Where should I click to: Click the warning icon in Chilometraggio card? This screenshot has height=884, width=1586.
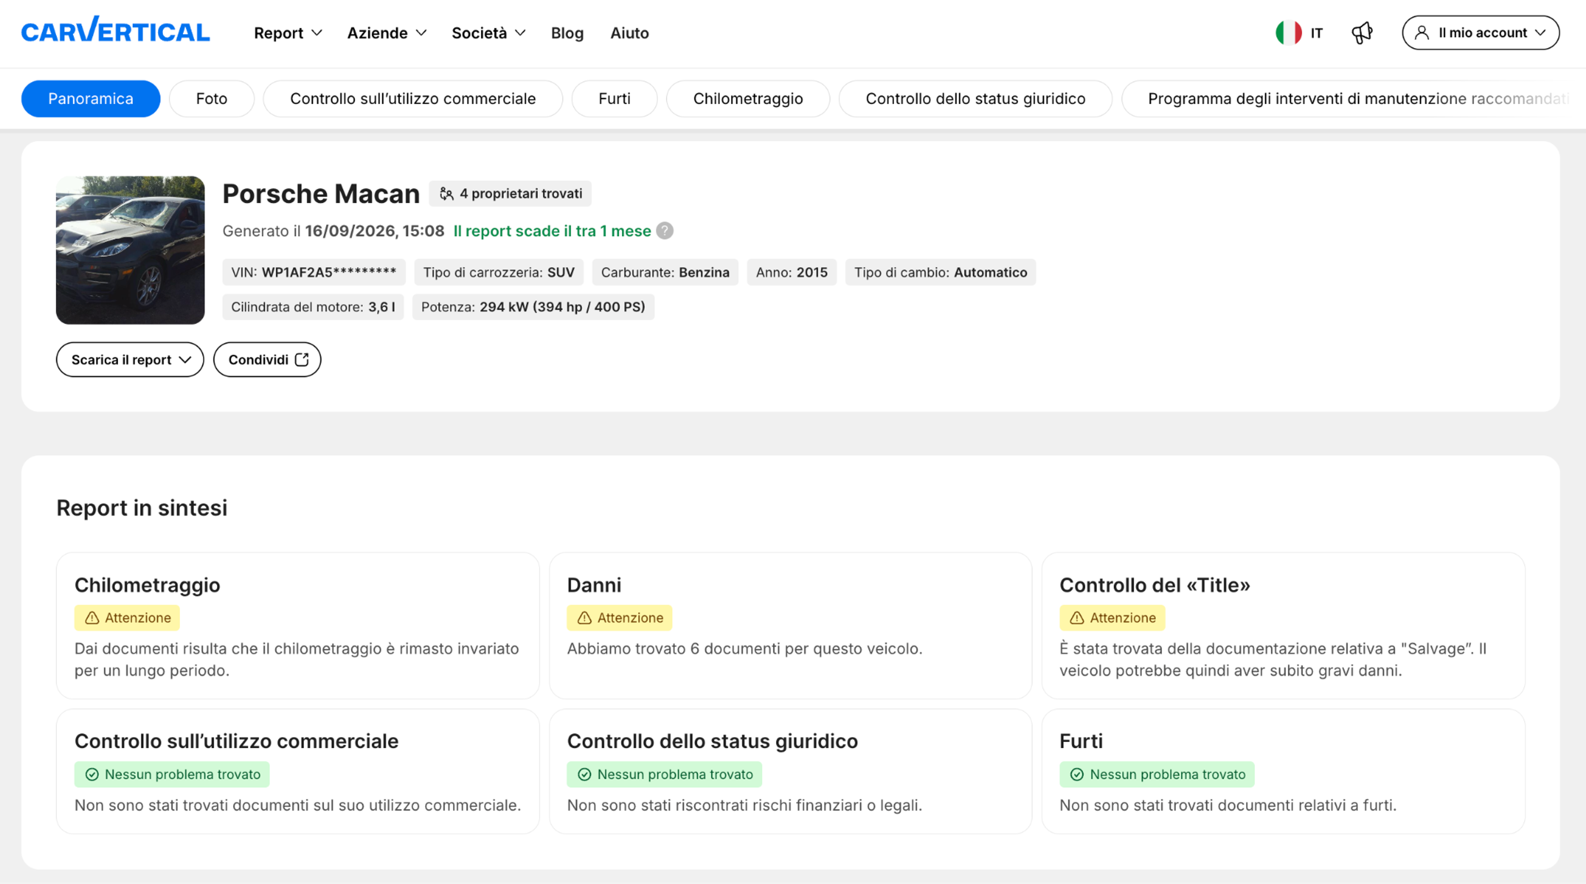pyautogui.click(x=92, y=618)
